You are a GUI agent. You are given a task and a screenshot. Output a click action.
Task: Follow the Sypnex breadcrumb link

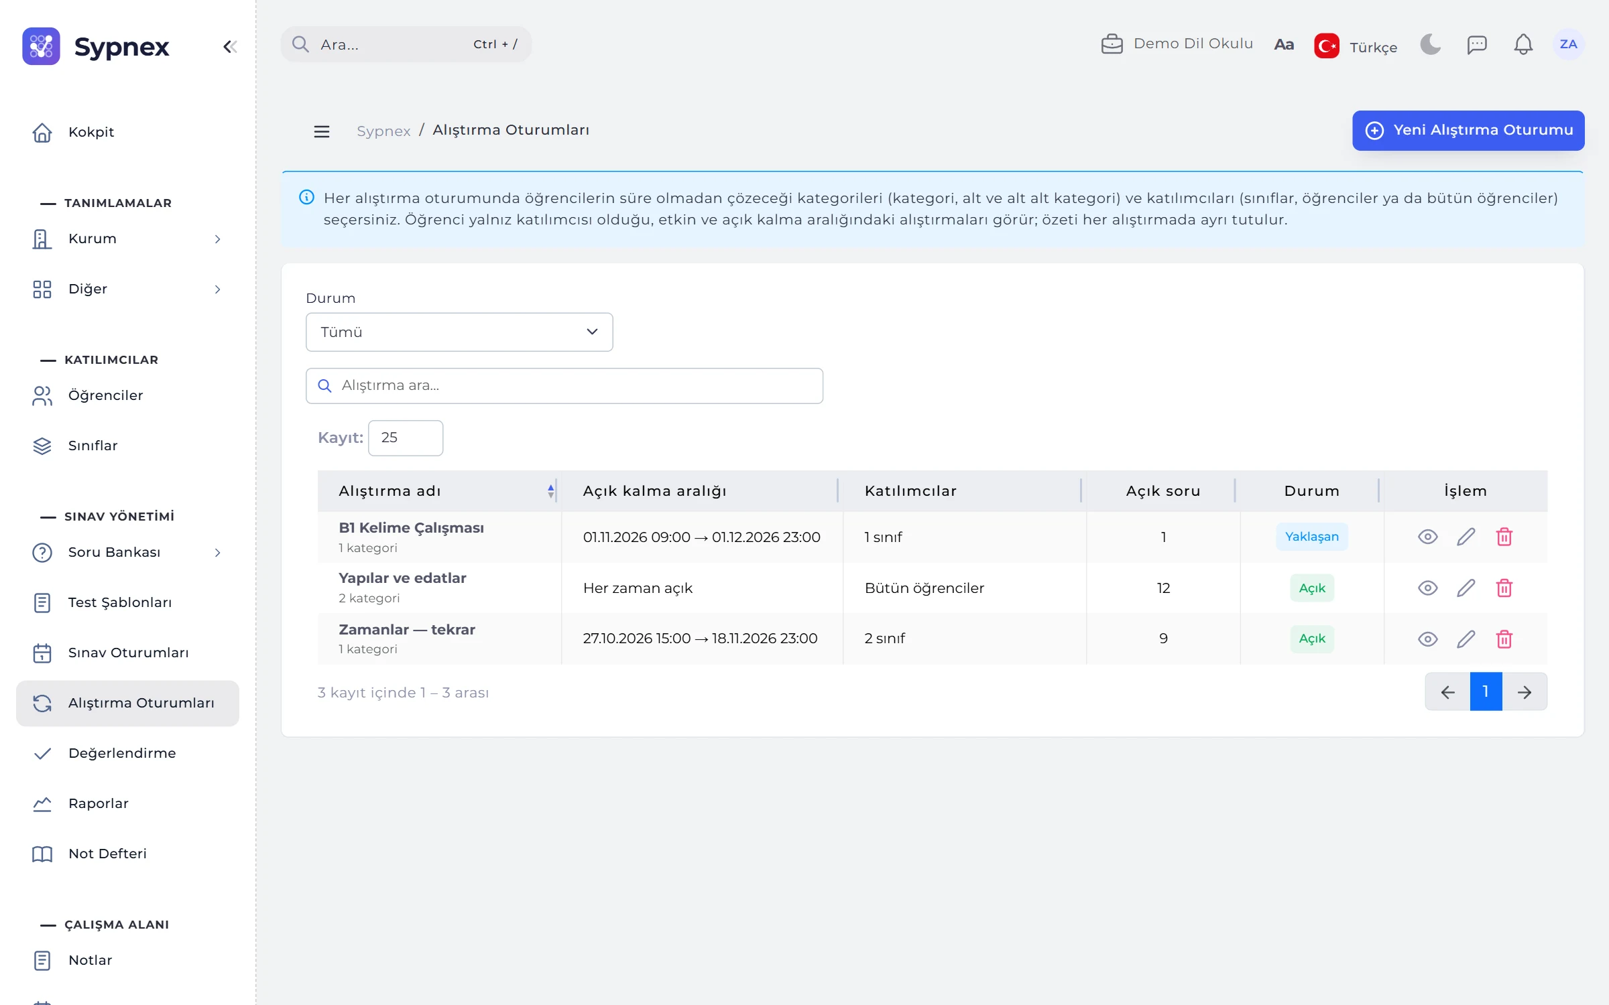click(383, 131)
